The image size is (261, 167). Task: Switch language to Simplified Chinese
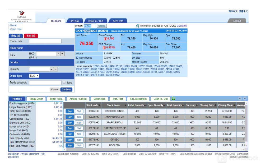[233, 11]
